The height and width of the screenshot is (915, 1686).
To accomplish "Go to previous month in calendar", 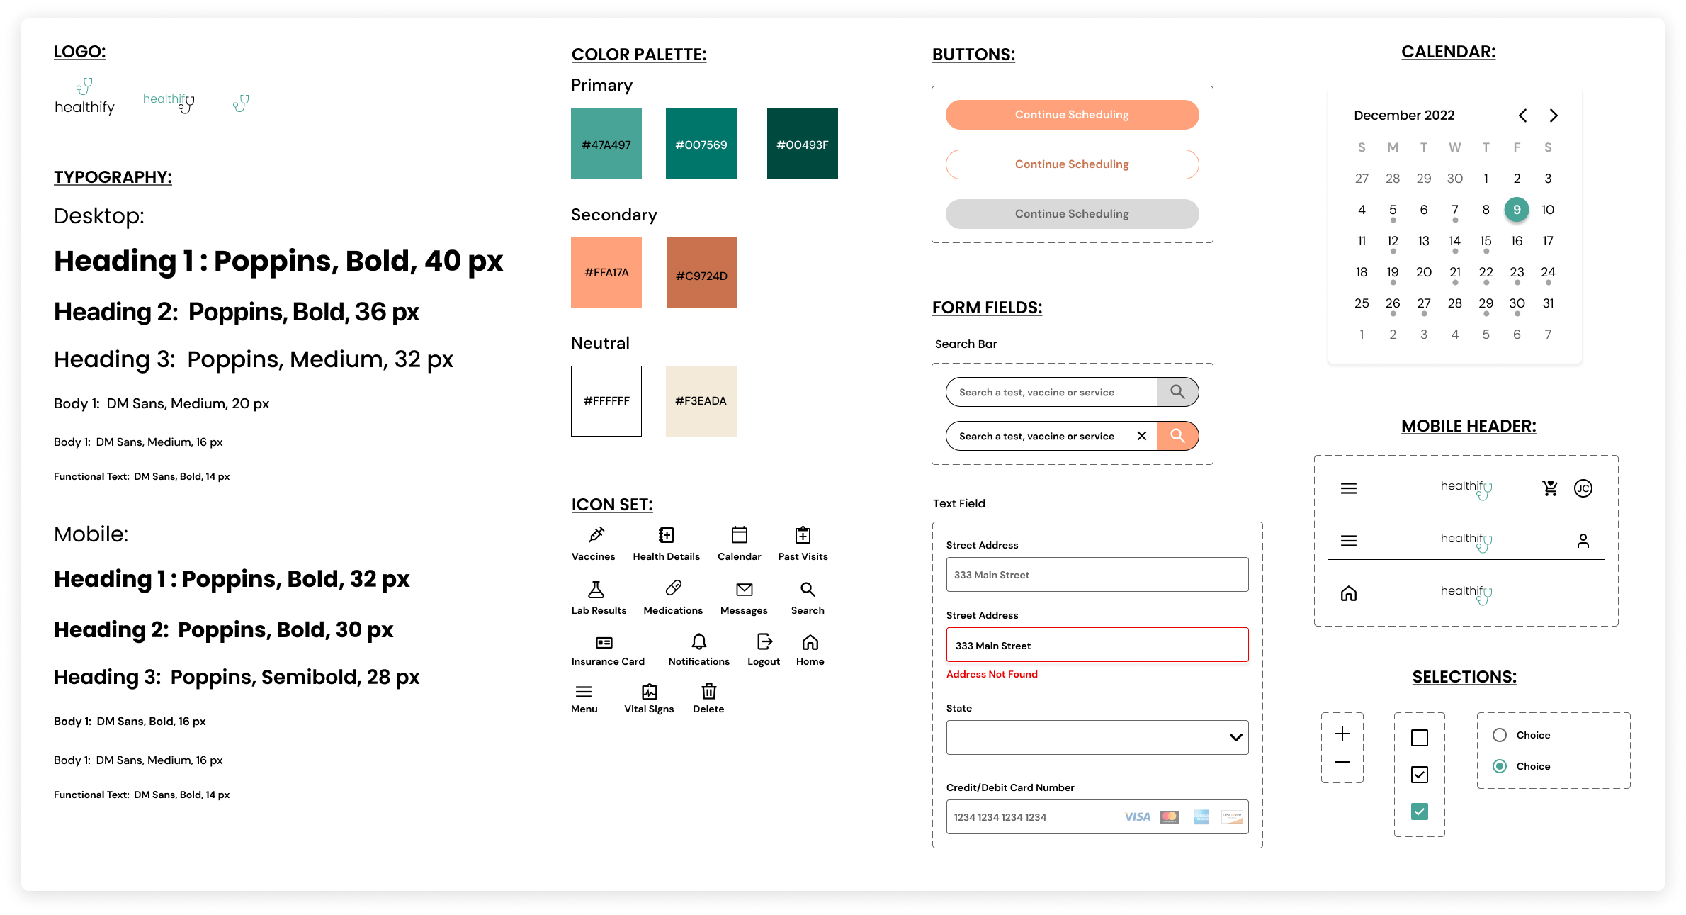I will pyautogui.click(x=1522, y=116).
